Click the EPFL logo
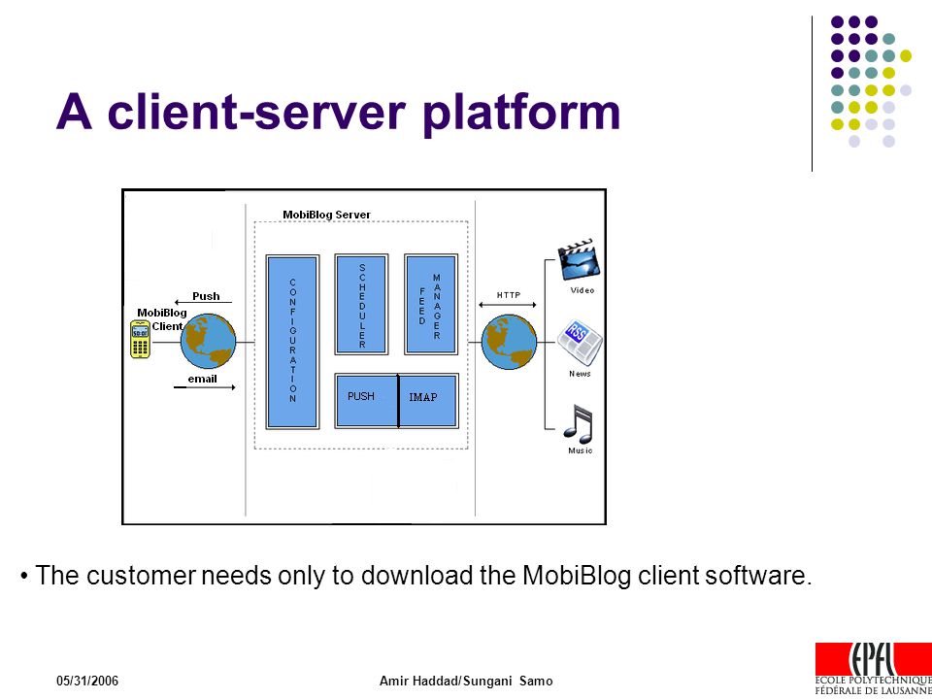The height and width of the screenshot is (699, 932). 873,669
